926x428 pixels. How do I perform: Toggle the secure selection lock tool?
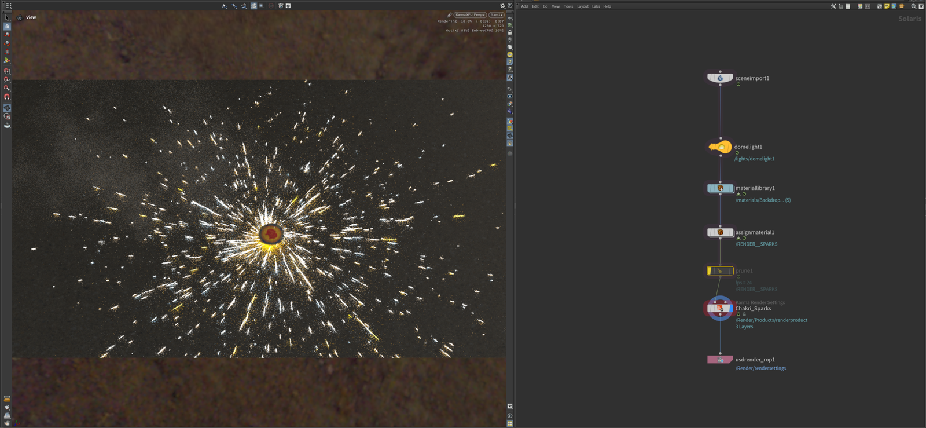(7, 27)
